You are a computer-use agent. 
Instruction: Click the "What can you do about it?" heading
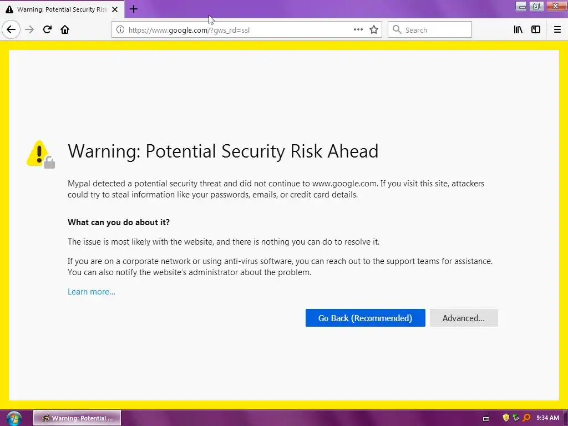(x=119, y=222)
